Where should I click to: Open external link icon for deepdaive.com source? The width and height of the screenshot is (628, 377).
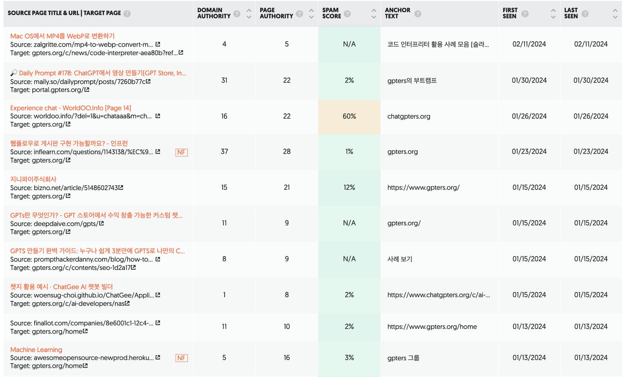coord(102,224)
